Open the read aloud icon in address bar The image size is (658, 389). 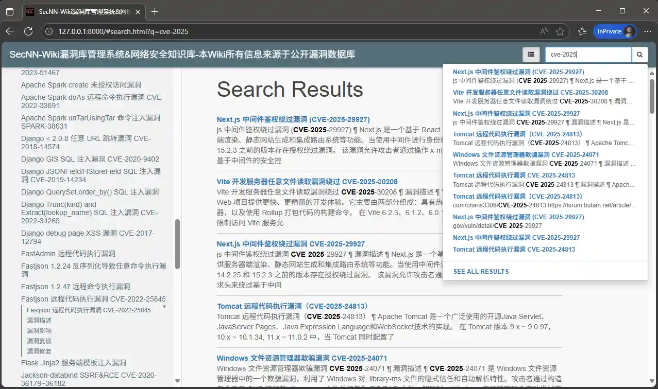(x=544, y=31)
